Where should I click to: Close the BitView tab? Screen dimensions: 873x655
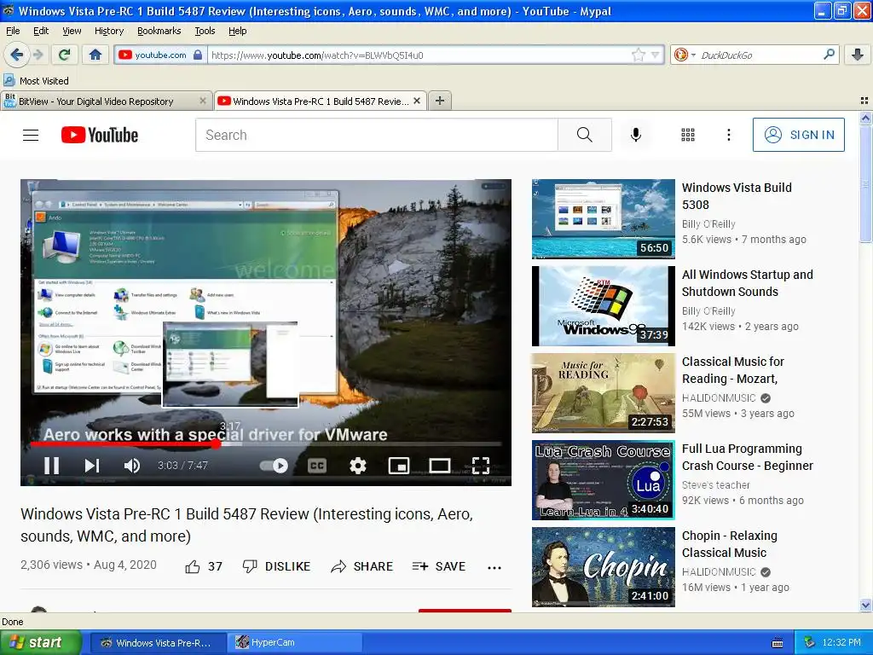point(203,101)
